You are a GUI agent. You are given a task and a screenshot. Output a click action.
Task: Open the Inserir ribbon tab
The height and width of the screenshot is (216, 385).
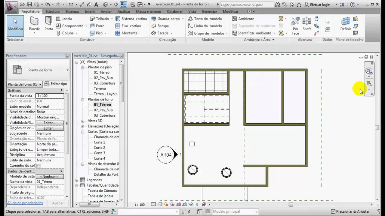click(x=90, y=11)
